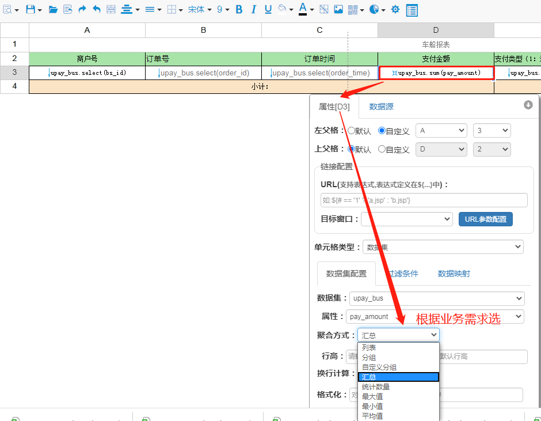Expand the QR code dropdown arrow
Image resolution: width=541 pixels, height=421 pixels.
click(362, 10)
